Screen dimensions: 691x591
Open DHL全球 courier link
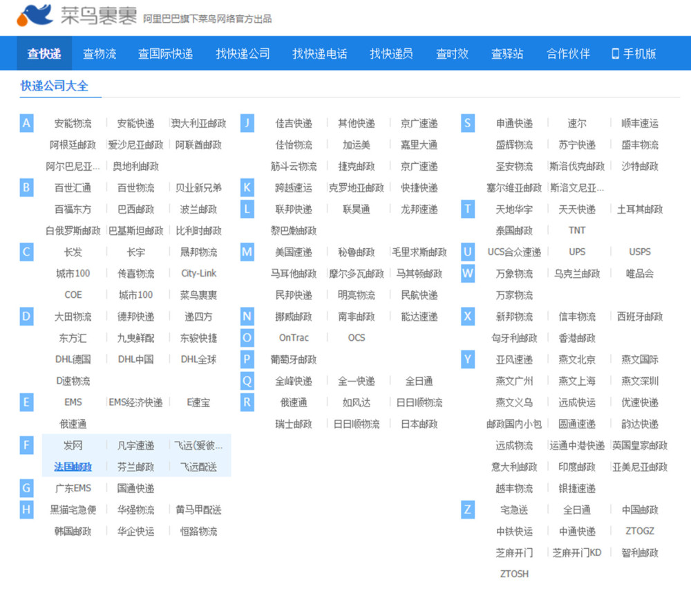[x=199, y=359]
